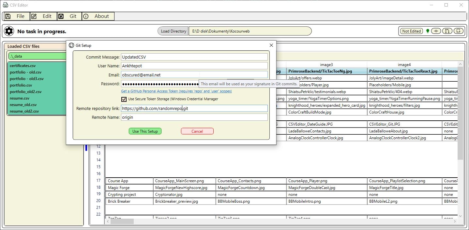Click the image3 column header

[326, 65]
